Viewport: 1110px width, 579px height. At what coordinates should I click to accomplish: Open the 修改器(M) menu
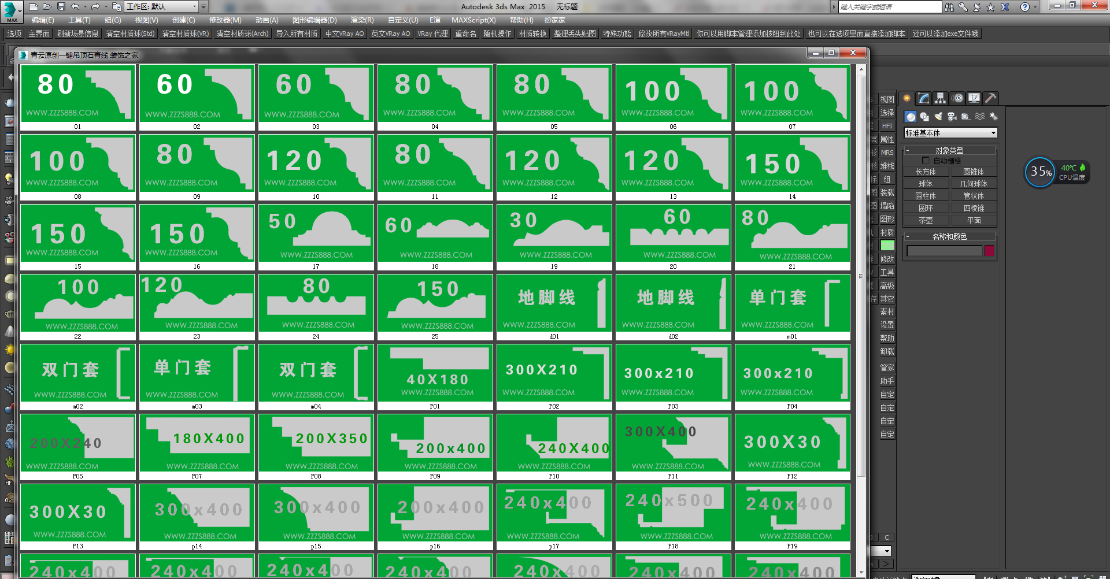(x=225, y=20)
